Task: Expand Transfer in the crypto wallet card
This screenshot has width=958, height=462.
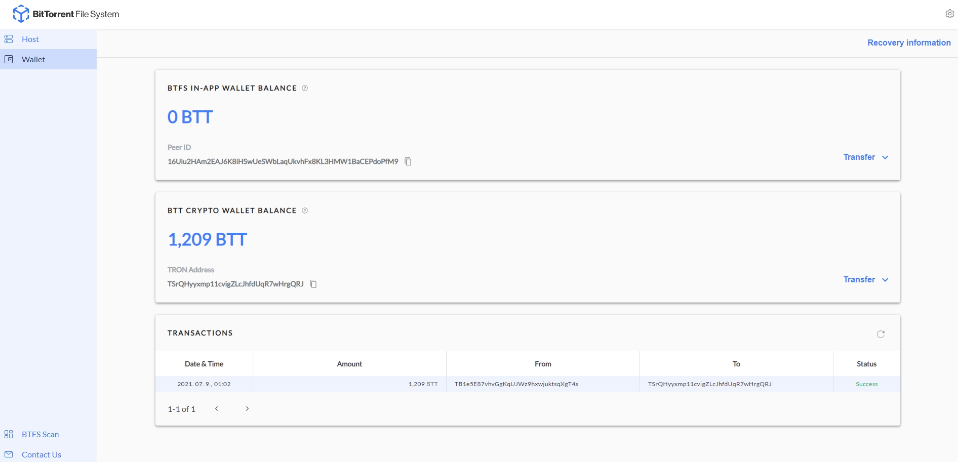Action: click(866, 279)
